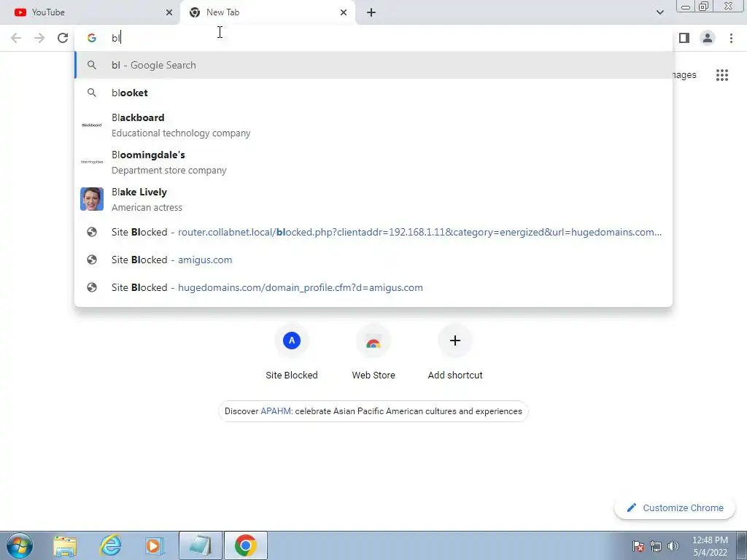The image size is (747, 560).
Task: Click the Chrome taskbar icon
Action: tap(245, 545)
